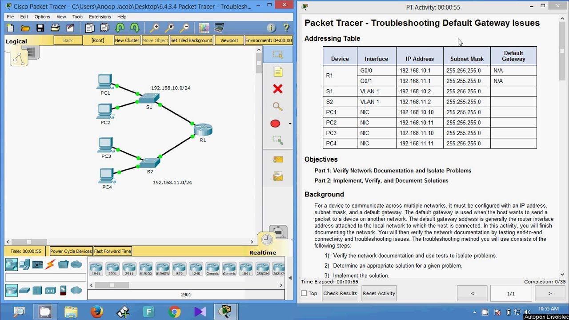
Task: Click PC3 in the topology
Action: [105, 145]
